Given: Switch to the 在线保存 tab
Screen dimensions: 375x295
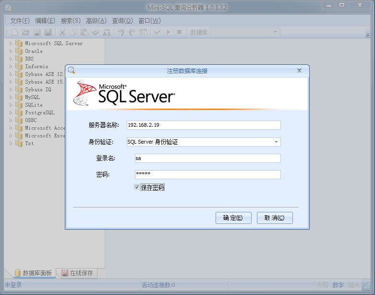Looking at the screenshot, I should point(77,273).
